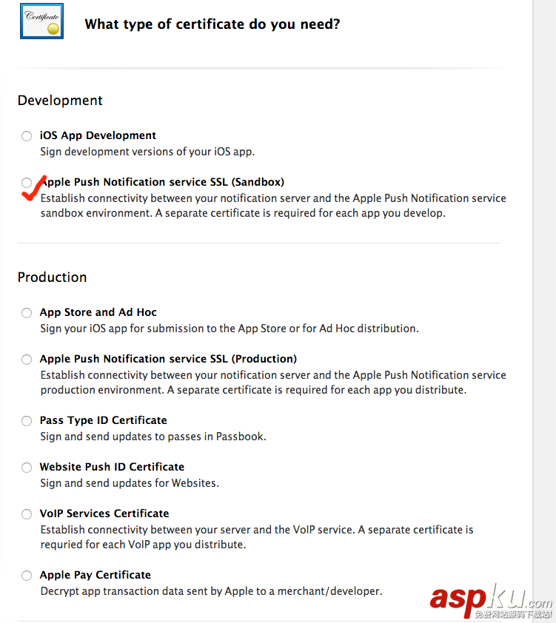Viewport: 556px width, 623px height.
Task: Click the "iOS App Development" label text
Action: tap(98, 135)
